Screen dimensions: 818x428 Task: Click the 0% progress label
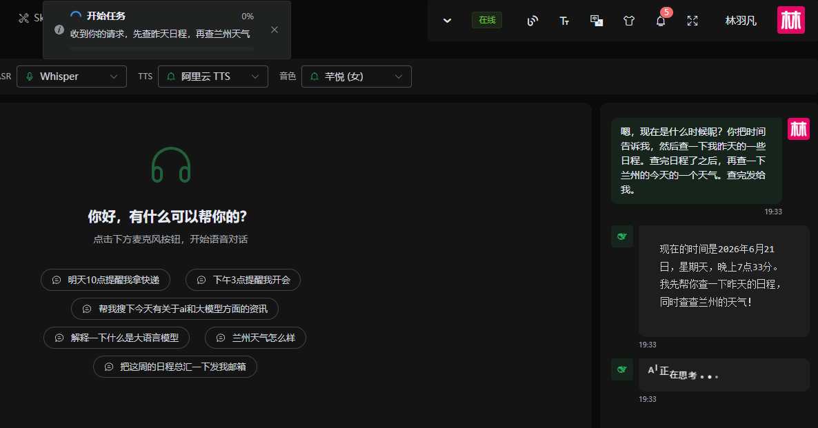pos(248,17)
